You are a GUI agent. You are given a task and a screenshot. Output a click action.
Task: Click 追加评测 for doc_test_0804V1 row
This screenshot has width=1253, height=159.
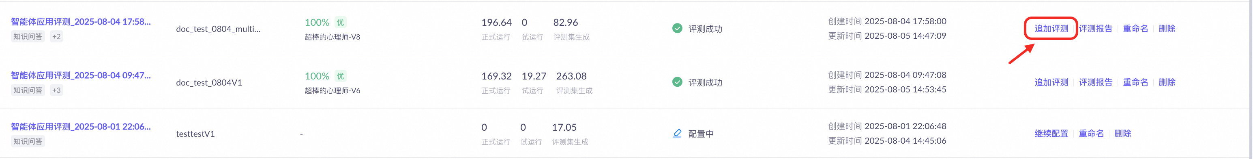(1051, 82)
